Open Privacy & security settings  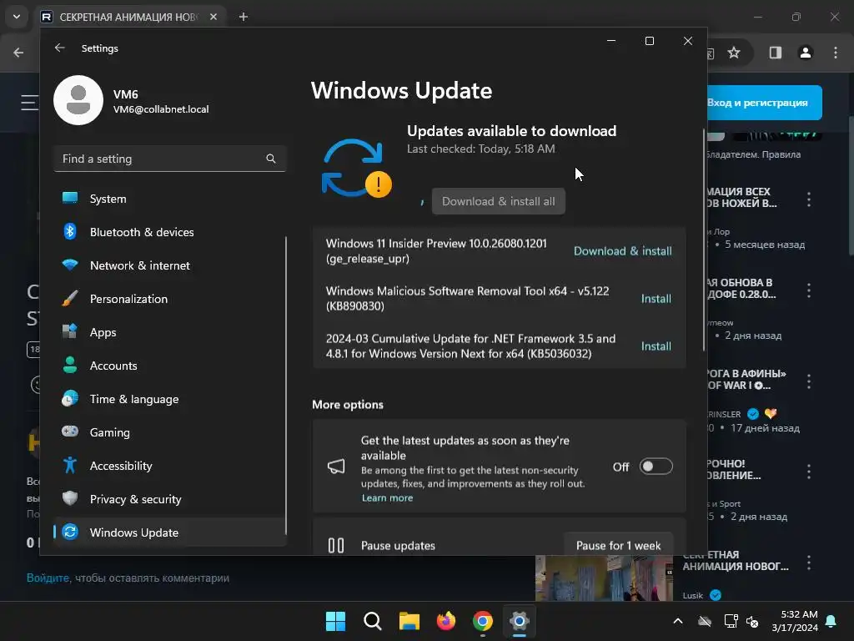170,499
